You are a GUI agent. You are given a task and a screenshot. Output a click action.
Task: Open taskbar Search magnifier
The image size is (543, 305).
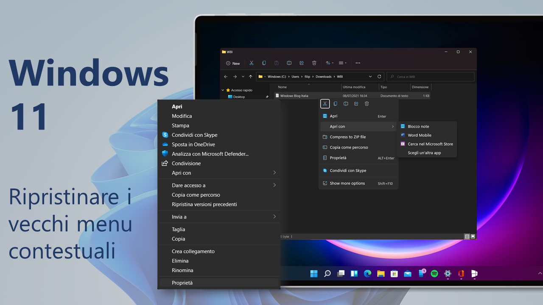327,274
